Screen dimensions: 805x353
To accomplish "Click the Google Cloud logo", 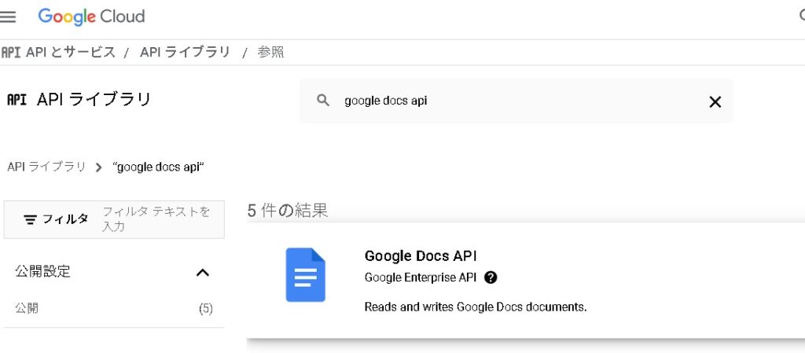I will coord(91,17).
